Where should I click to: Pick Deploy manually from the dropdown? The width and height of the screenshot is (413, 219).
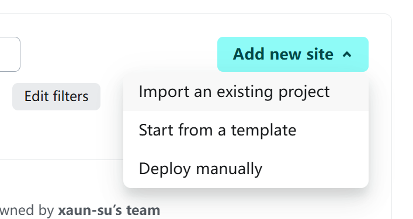click(x=246, y=168)
